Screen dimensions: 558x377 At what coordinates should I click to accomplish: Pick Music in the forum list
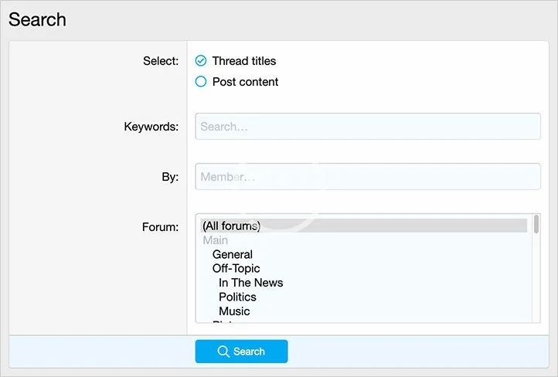pos(234,311)
